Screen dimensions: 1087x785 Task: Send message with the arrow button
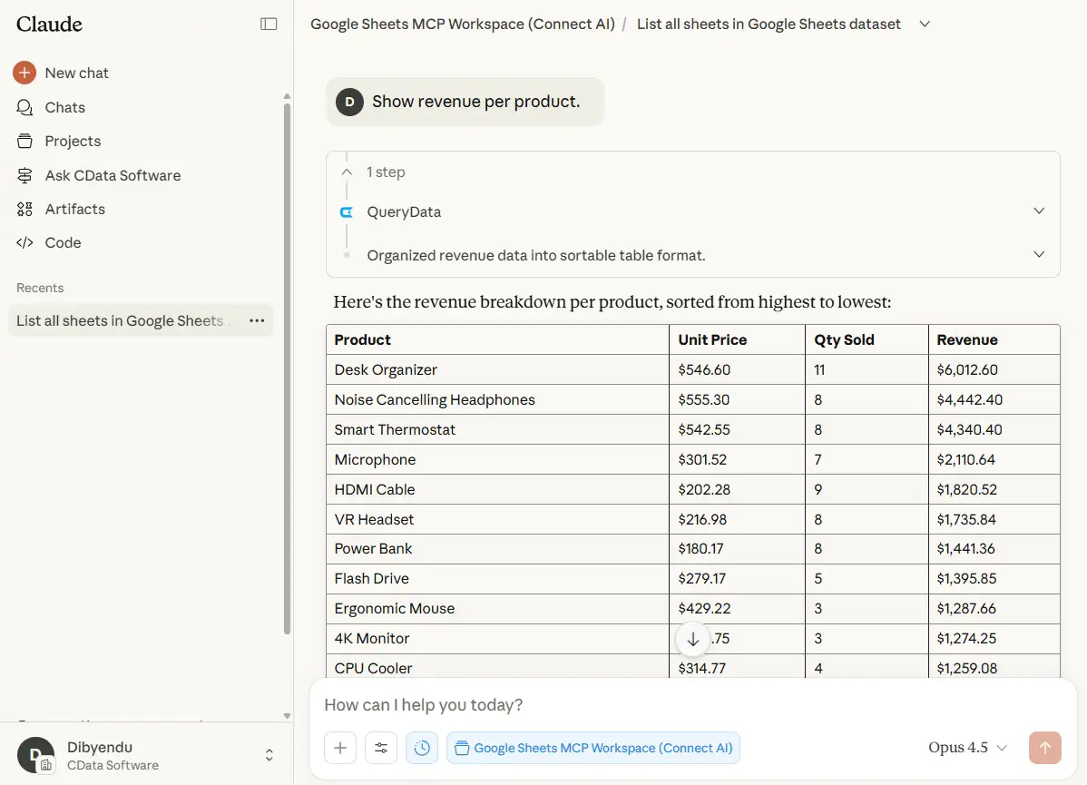pyautogui.click(x=1044, y=748)
